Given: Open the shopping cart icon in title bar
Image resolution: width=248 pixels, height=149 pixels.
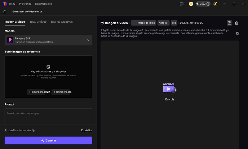Looking at the screenshot, I should (x=191, y=4).
